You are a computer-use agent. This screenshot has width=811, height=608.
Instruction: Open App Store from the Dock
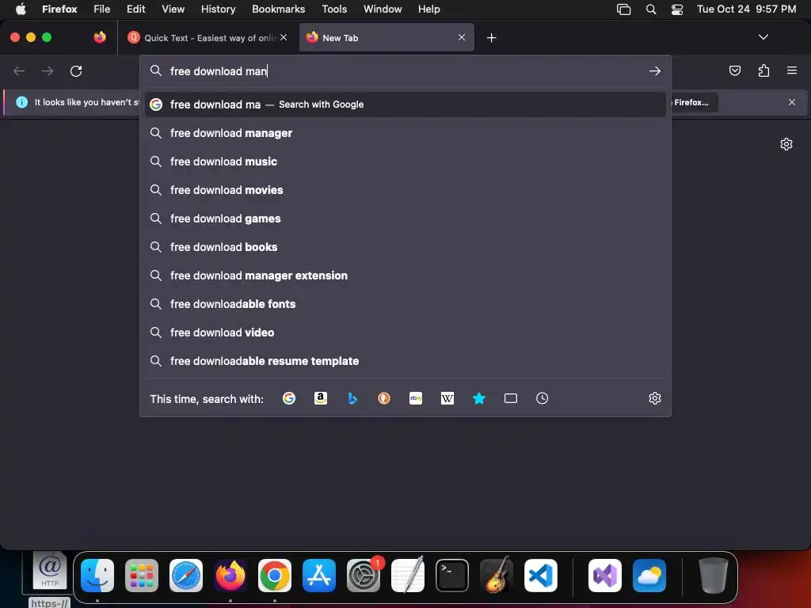319,576
